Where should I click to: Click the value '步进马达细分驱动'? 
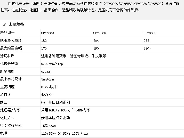click(x=55, y=118)
